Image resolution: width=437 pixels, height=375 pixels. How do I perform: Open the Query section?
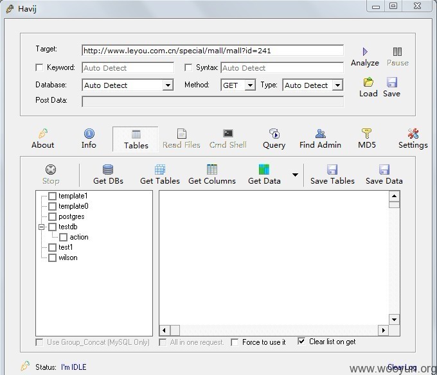point(274,139)
